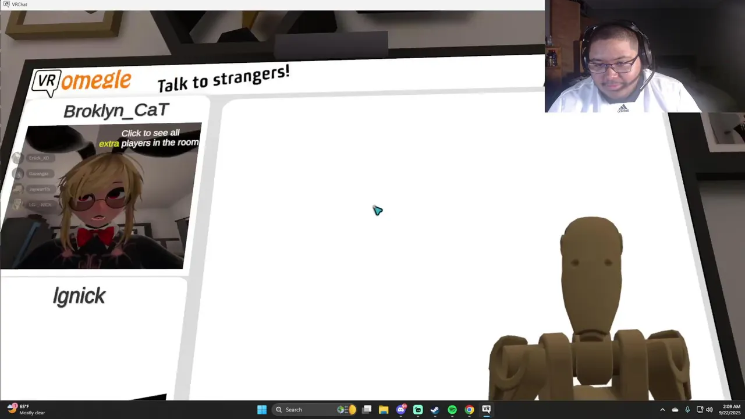Click the microphone tray icon

point(687,410)
